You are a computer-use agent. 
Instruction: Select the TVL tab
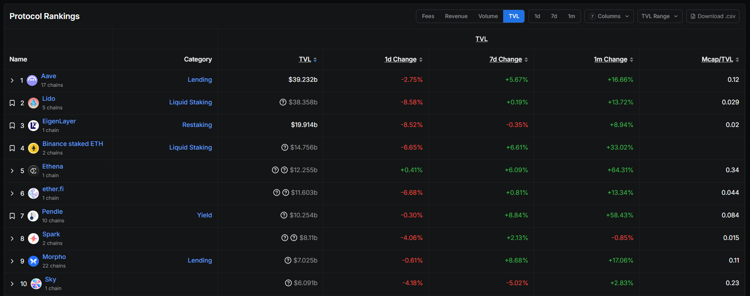pos(514,16)
